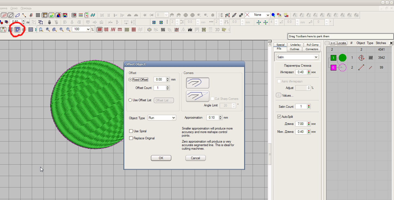
Task: Click the Locate button in object list
Action: point(342,43)
